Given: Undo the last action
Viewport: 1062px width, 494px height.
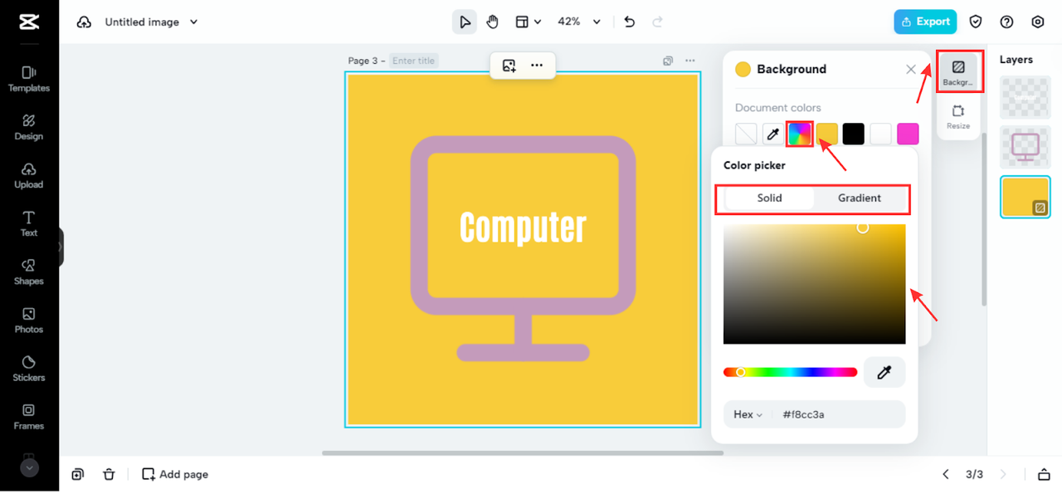Looking at the screenshot, I should click(x=630, y=22).
